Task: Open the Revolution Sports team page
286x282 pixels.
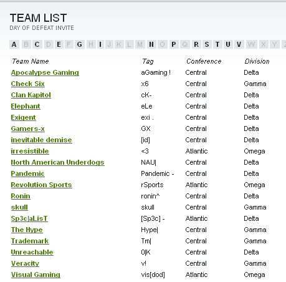Action: (x=41, y=185)
